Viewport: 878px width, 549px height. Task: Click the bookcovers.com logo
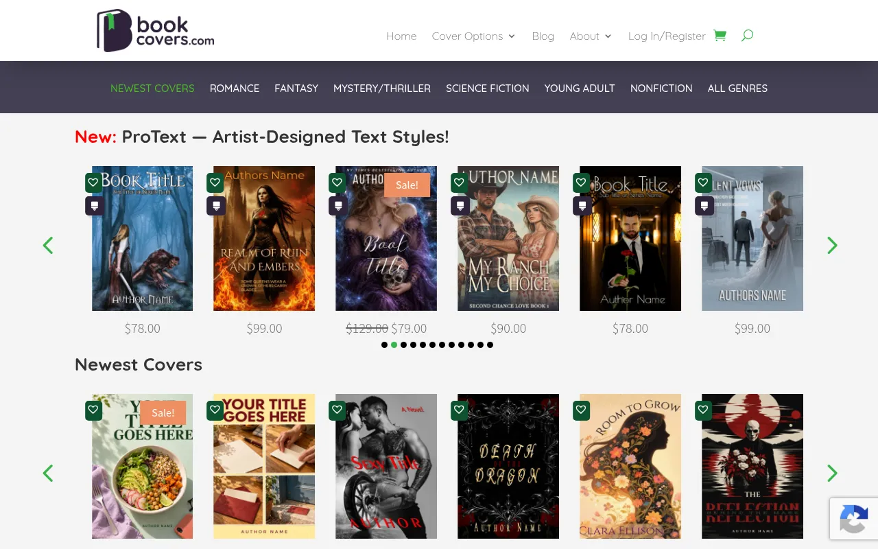[155, 31]
